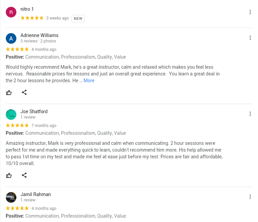Open nitro 1 profile avatar
Image resolution: width=258 pixels, height=222 pixels.
tap(11, 12)
